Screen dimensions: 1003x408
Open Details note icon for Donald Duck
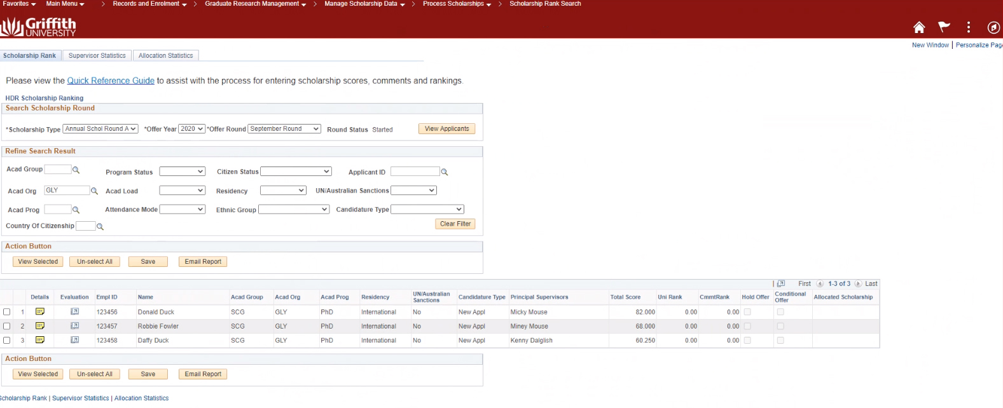40,312
